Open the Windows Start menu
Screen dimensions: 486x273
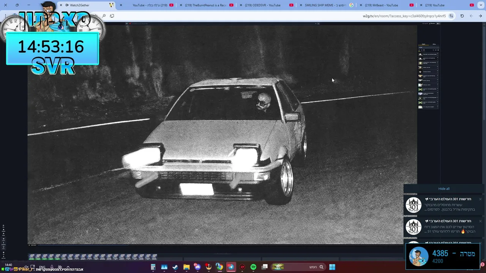pos(332,267)
